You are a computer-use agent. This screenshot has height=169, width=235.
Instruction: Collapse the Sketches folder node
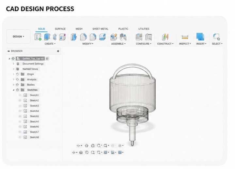coord(13,90)
